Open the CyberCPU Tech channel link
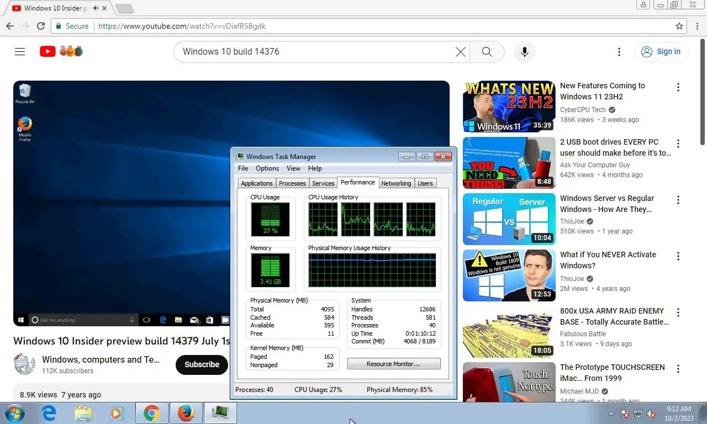707x424 pixels. 583,110
